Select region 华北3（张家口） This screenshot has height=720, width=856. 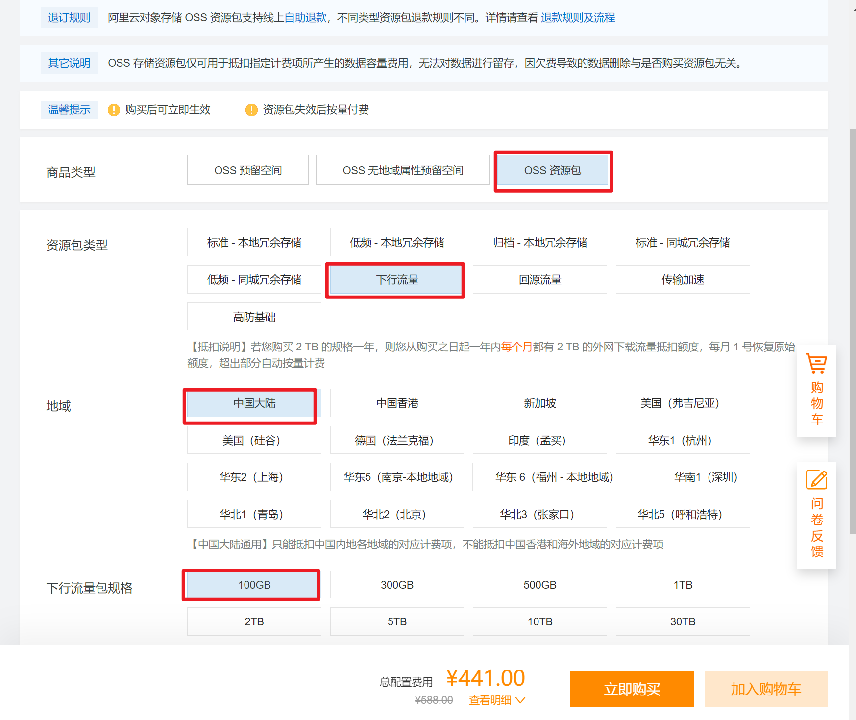[540, 514]
